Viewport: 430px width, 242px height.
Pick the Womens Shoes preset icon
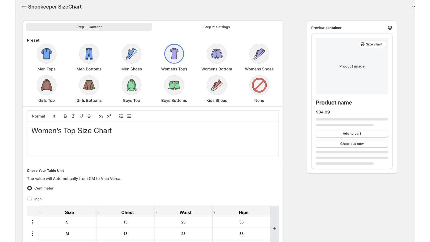pos(259,54)
